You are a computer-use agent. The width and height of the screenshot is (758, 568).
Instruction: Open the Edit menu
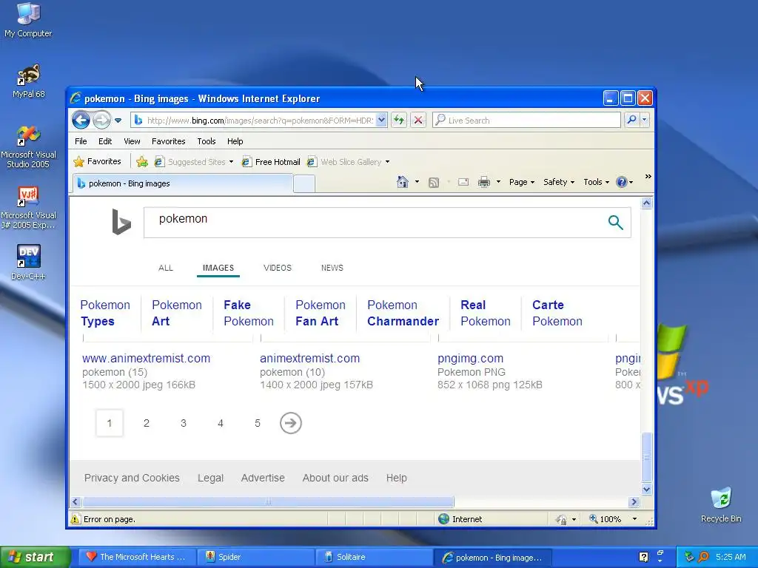coord(105,141)
